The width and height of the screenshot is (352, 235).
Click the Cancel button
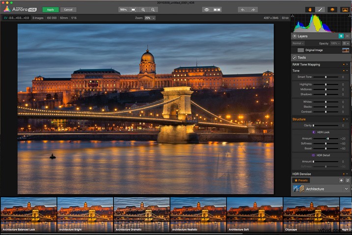68,10
